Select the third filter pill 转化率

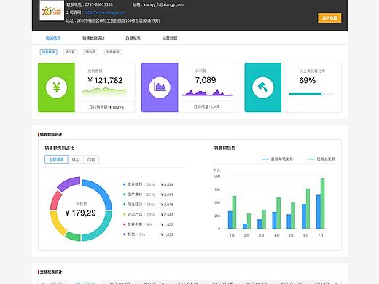pyautogui.click(x=90, y=52)
